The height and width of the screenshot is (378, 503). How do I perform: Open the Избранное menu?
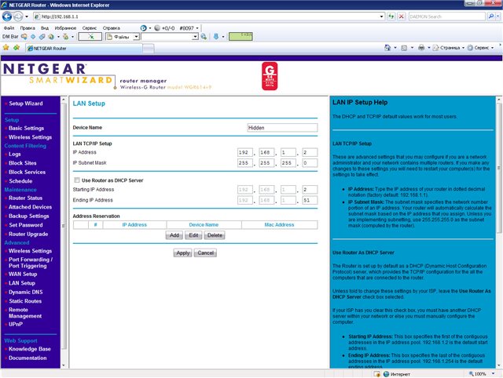65,28
